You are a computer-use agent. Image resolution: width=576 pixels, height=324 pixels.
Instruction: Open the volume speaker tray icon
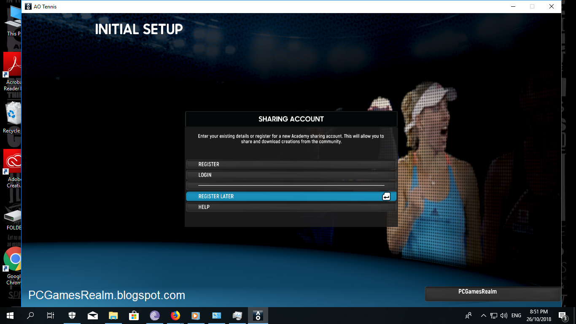coord(504,315)
